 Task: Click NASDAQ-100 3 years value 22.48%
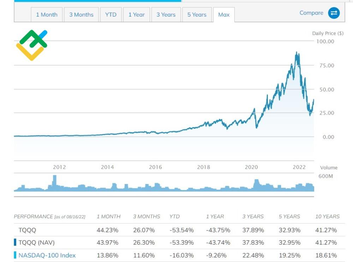coord(253,255)
